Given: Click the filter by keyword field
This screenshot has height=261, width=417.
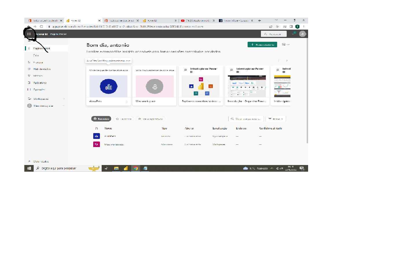Looking at the screenshot, I should point(246,119).
